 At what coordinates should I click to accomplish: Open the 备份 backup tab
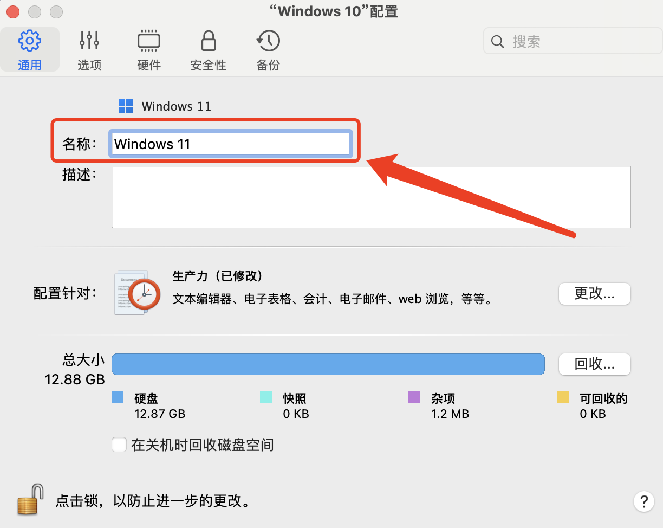pyautogui.click(x=268, y=50)
